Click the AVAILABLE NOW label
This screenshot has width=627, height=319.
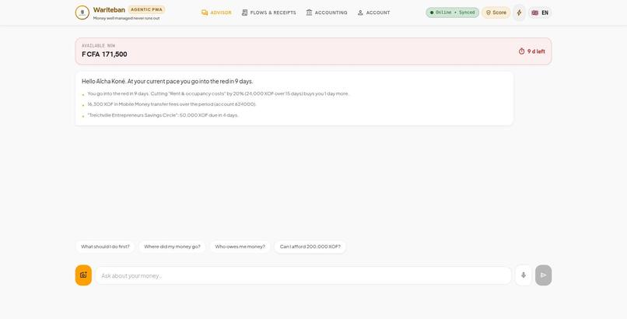pos(98,46)
